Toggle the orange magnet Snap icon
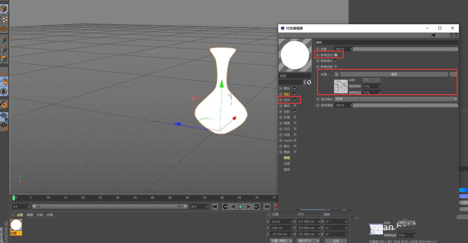 coord(4,104)
